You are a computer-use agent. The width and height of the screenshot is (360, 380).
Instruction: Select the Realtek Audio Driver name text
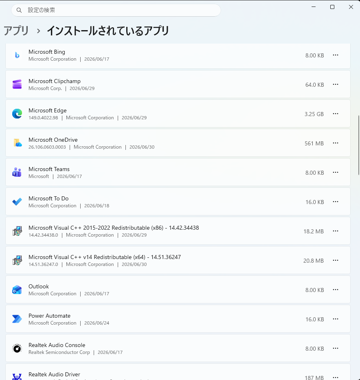click(x=54, y=374)
